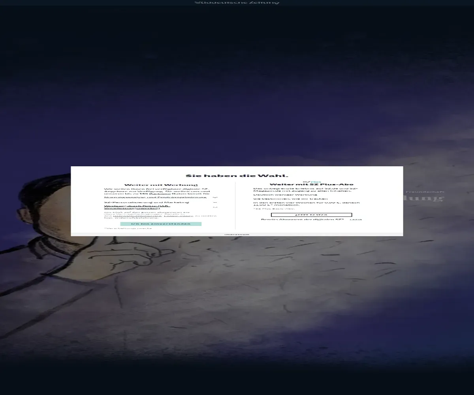Viewport: 474px width, 395px height.
Task: Expand 'SZ-Personalisierung und Marketing' chevron
Action: pyautogui.click(x=215, y=202)
